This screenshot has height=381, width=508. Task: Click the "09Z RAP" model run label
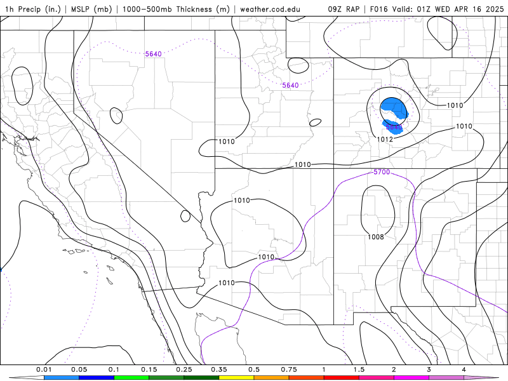(x=344, y=9)
